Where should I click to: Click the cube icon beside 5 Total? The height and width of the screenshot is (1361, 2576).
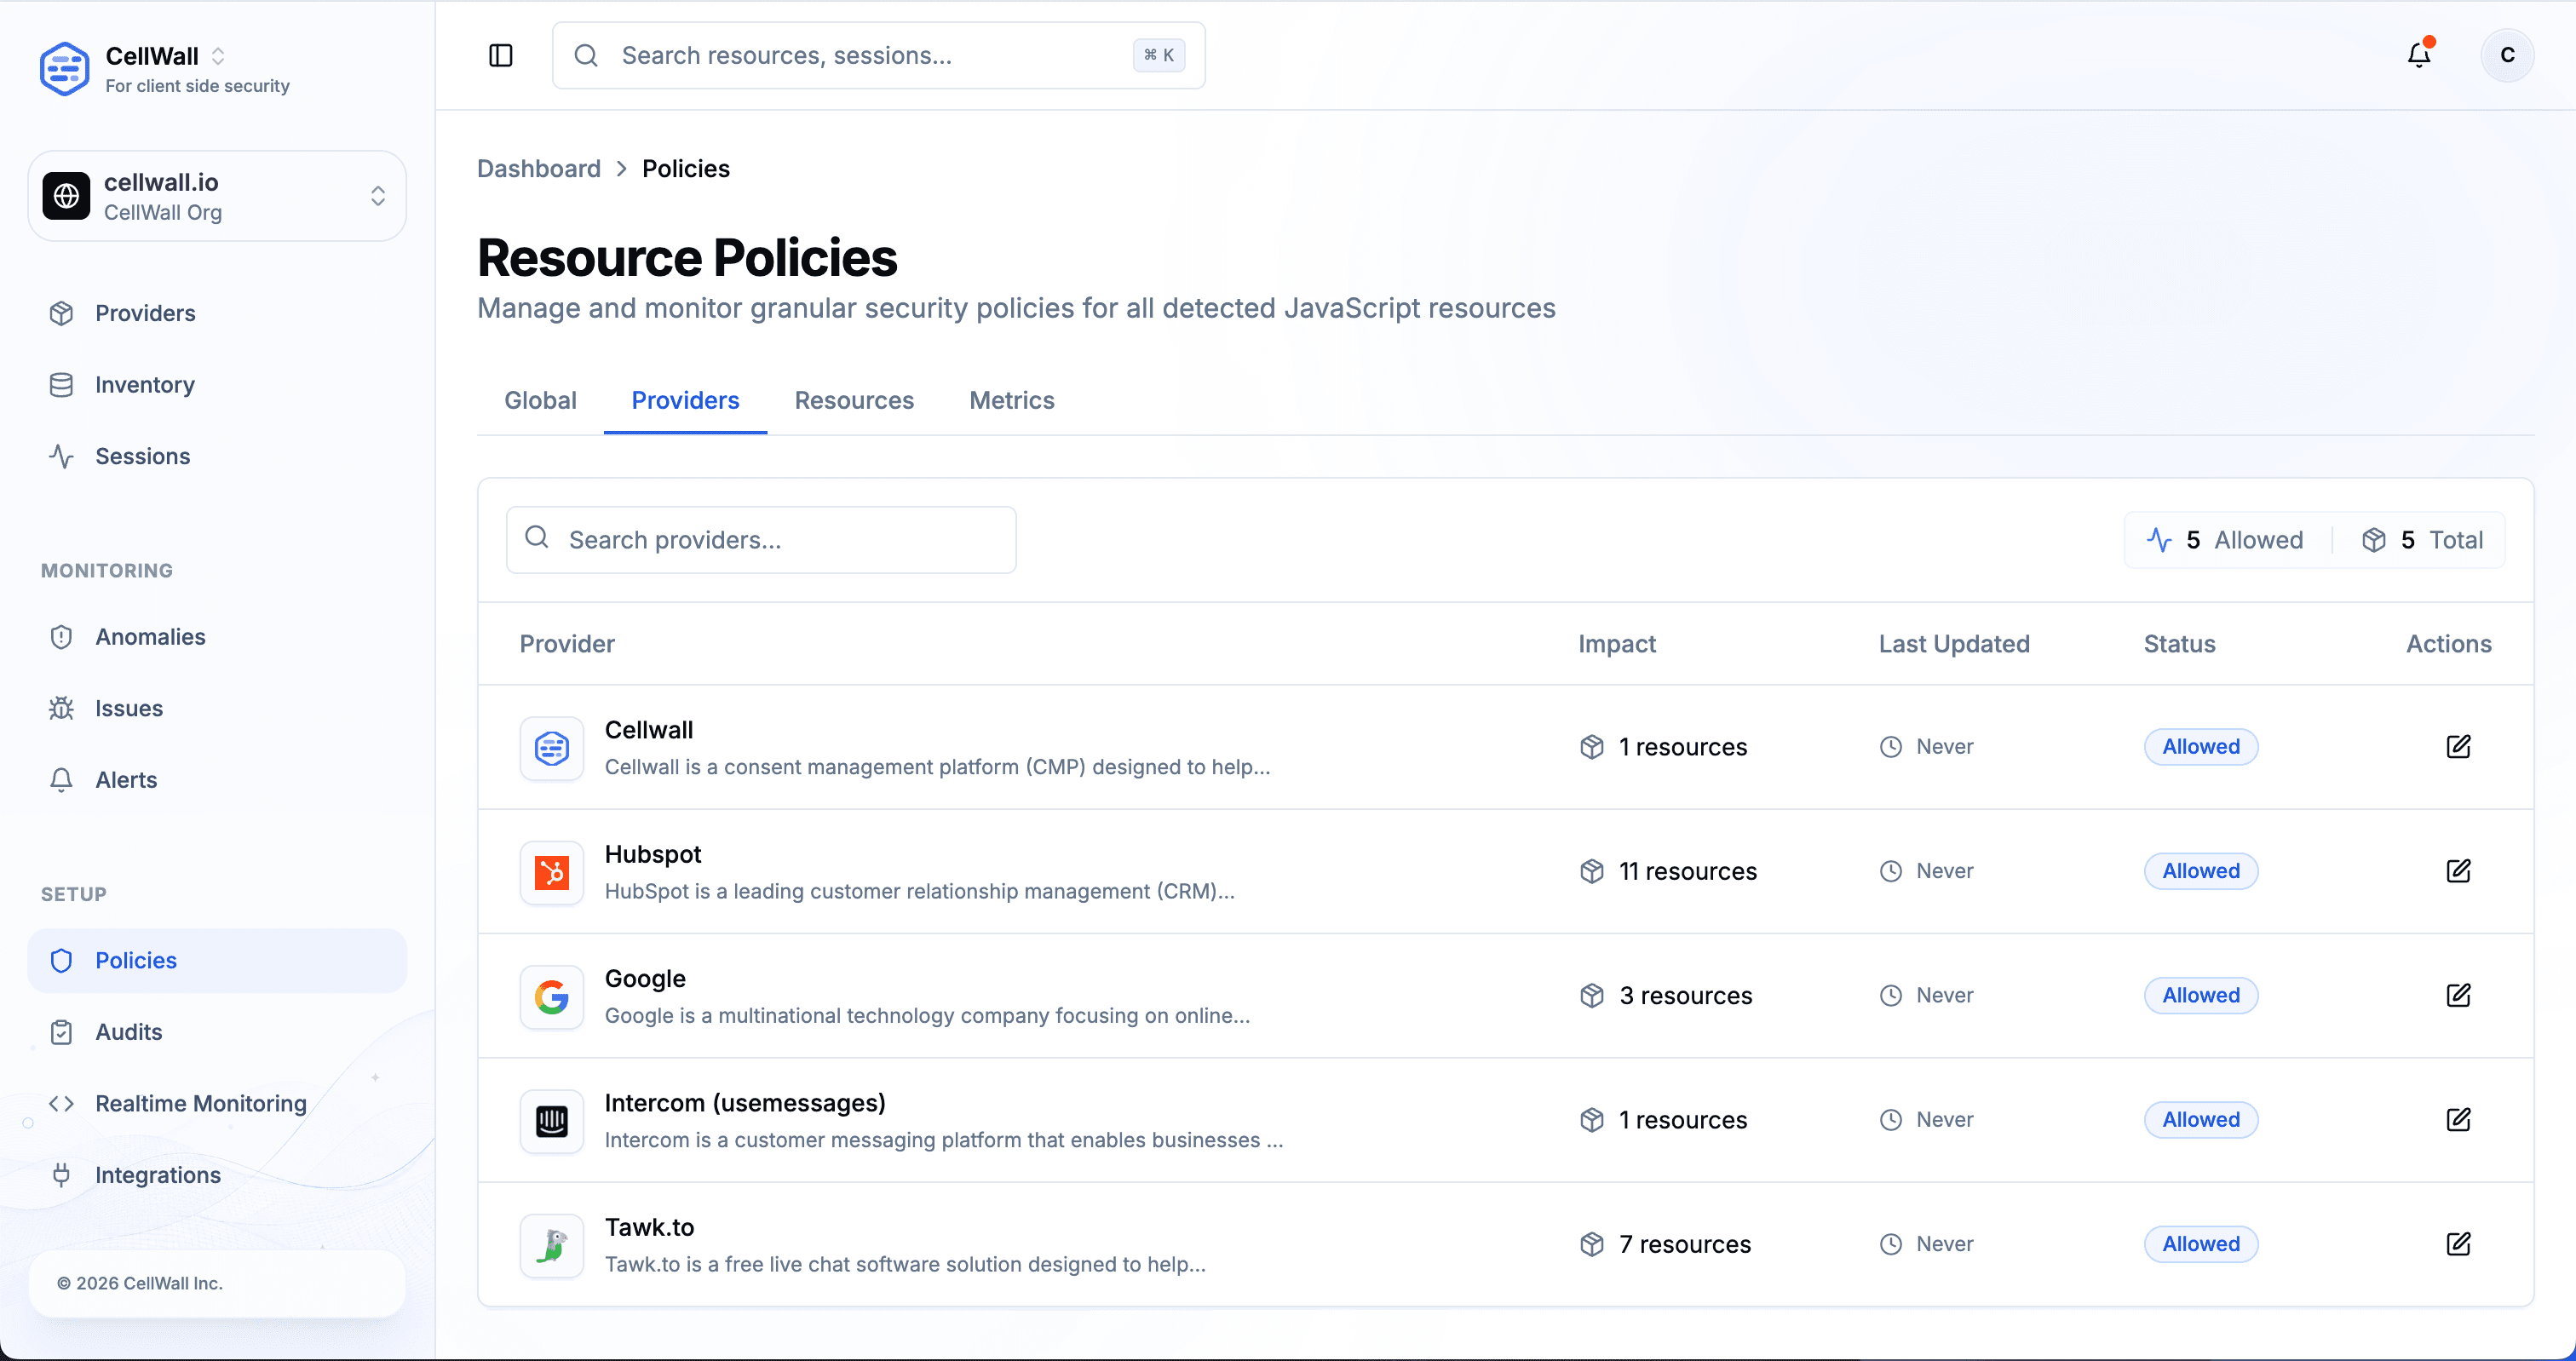(x=2374, y=540)
